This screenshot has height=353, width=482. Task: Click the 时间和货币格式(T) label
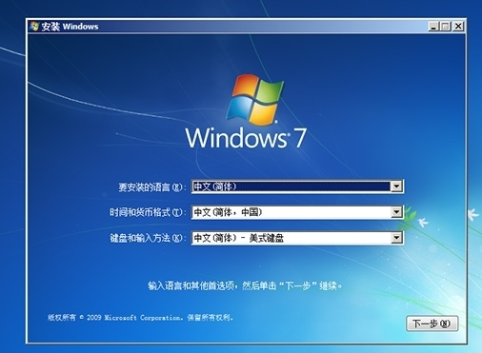tap(148, 212)
